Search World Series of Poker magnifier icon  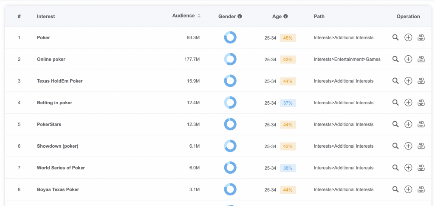[395, 168]
